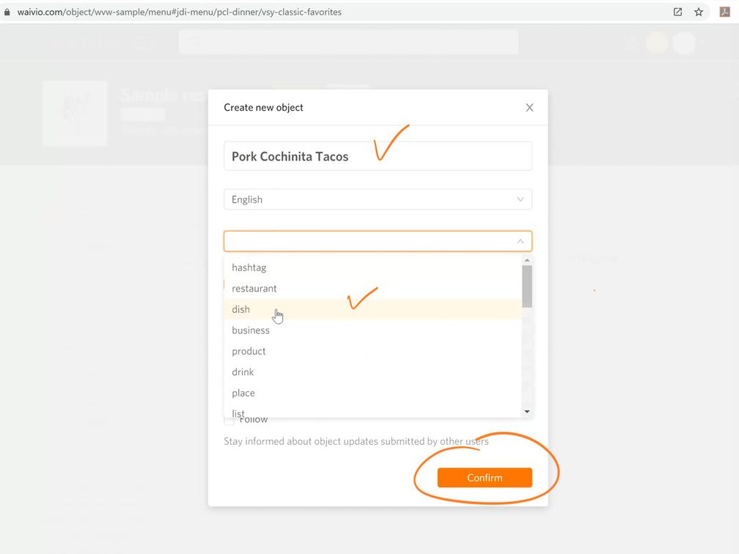Edit the Pork Cochinita Tacos name field

[x=378, y=156]
